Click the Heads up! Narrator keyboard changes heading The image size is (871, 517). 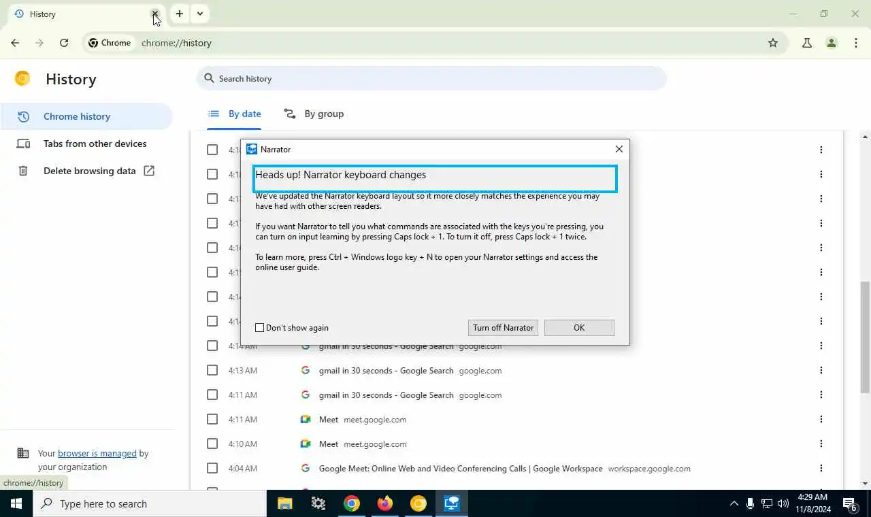(x=340, y=175)
